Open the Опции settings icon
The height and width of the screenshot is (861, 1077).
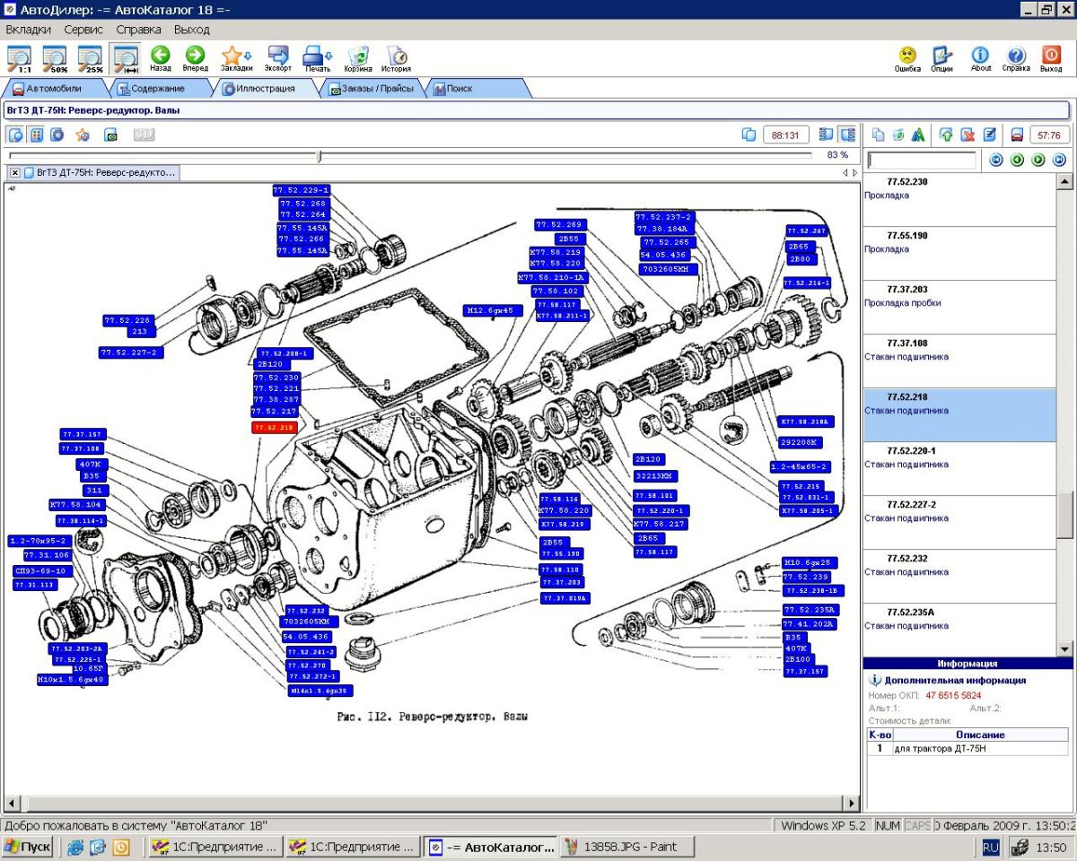[x=941, y=56]
